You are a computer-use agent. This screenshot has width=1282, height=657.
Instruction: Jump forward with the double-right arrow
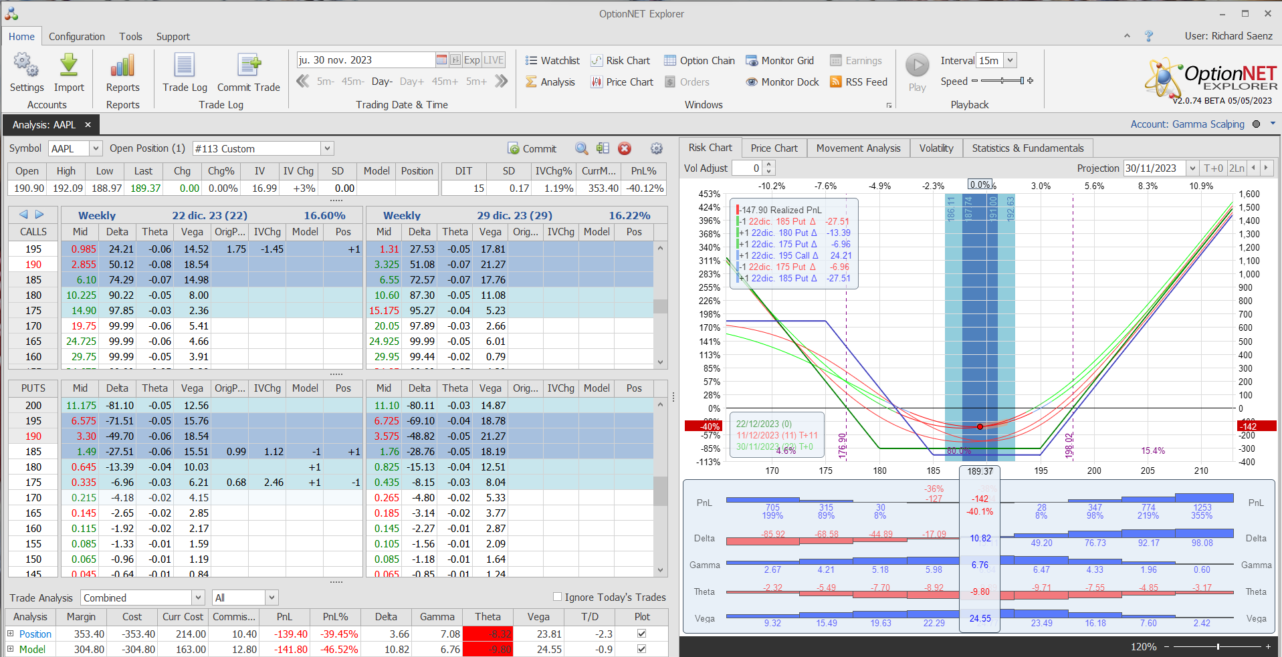[502, 82]
